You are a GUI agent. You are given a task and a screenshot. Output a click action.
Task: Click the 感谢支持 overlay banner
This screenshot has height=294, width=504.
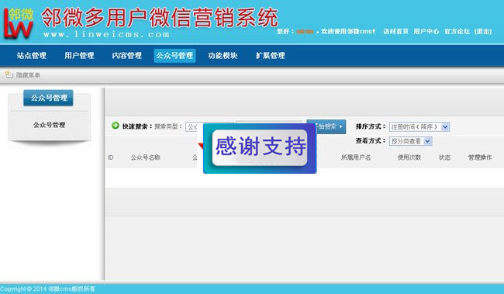pos(260,148)
